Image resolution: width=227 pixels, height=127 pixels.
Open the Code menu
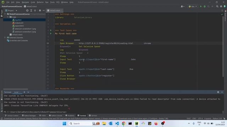click(x=33, y=2)
